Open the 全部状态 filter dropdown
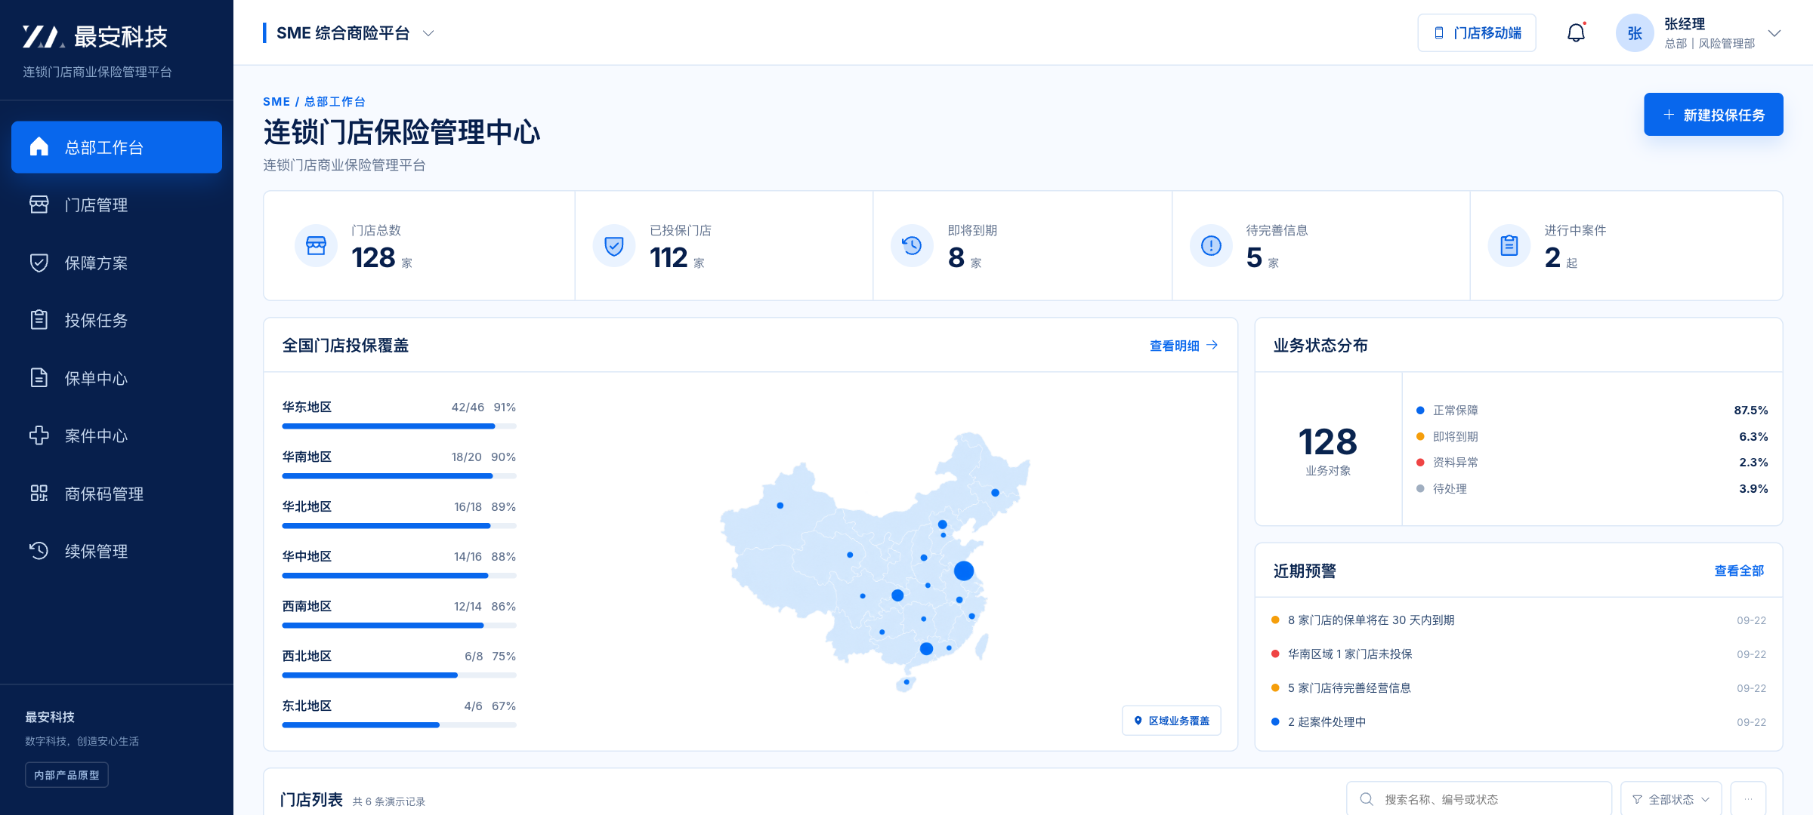1813x815 pixels. pos(1671,799)
